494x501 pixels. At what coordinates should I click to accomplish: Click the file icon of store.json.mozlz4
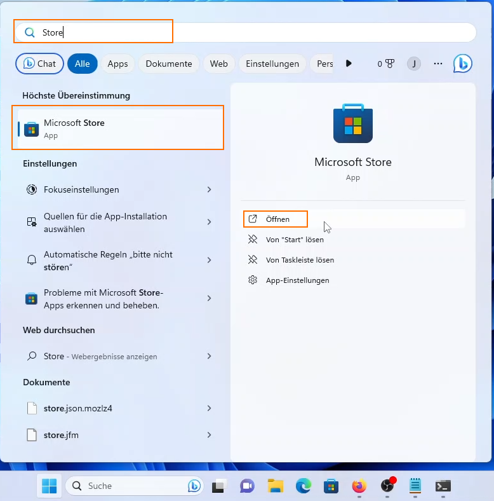click(x=32, y=408)
